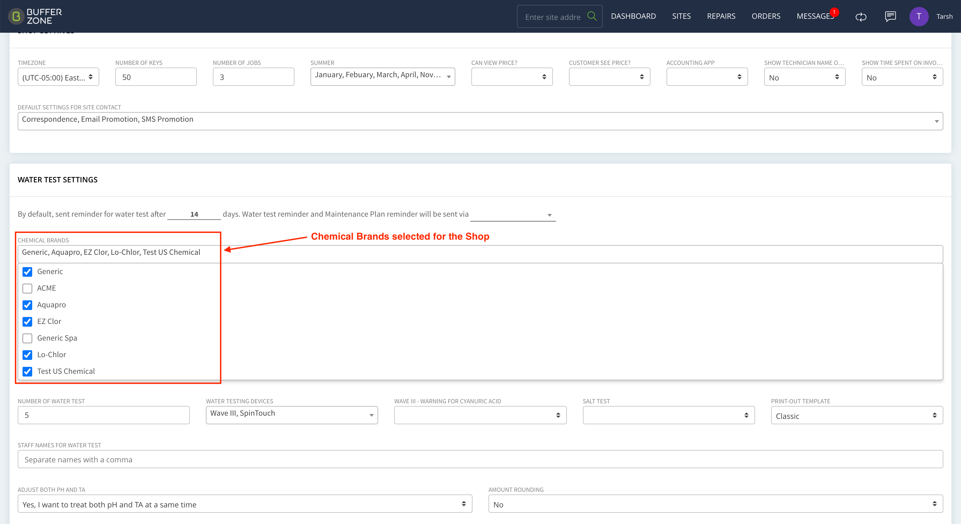Open the Salt Test dropdown
The width and height of the screenshot is (961, 524).
pyautogui.click(x=668, y=415)
